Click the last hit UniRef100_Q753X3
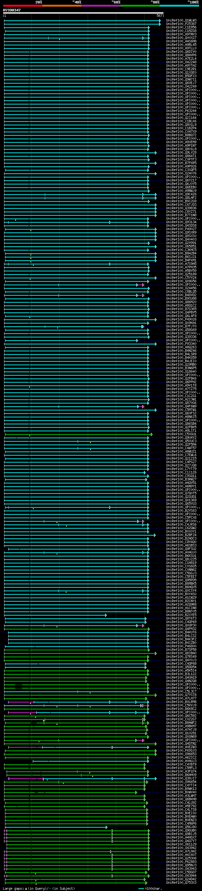The image size is (202, 891). [181, 882]
